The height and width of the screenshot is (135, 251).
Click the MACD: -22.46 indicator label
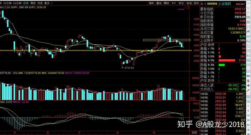(x=21, y=102)
